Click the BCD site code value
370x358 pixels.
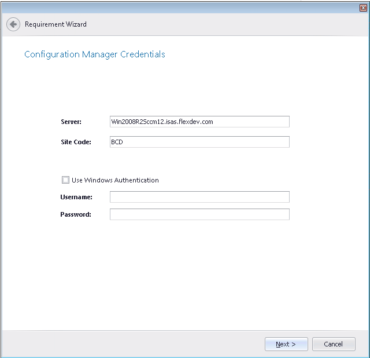click(117, 142)
